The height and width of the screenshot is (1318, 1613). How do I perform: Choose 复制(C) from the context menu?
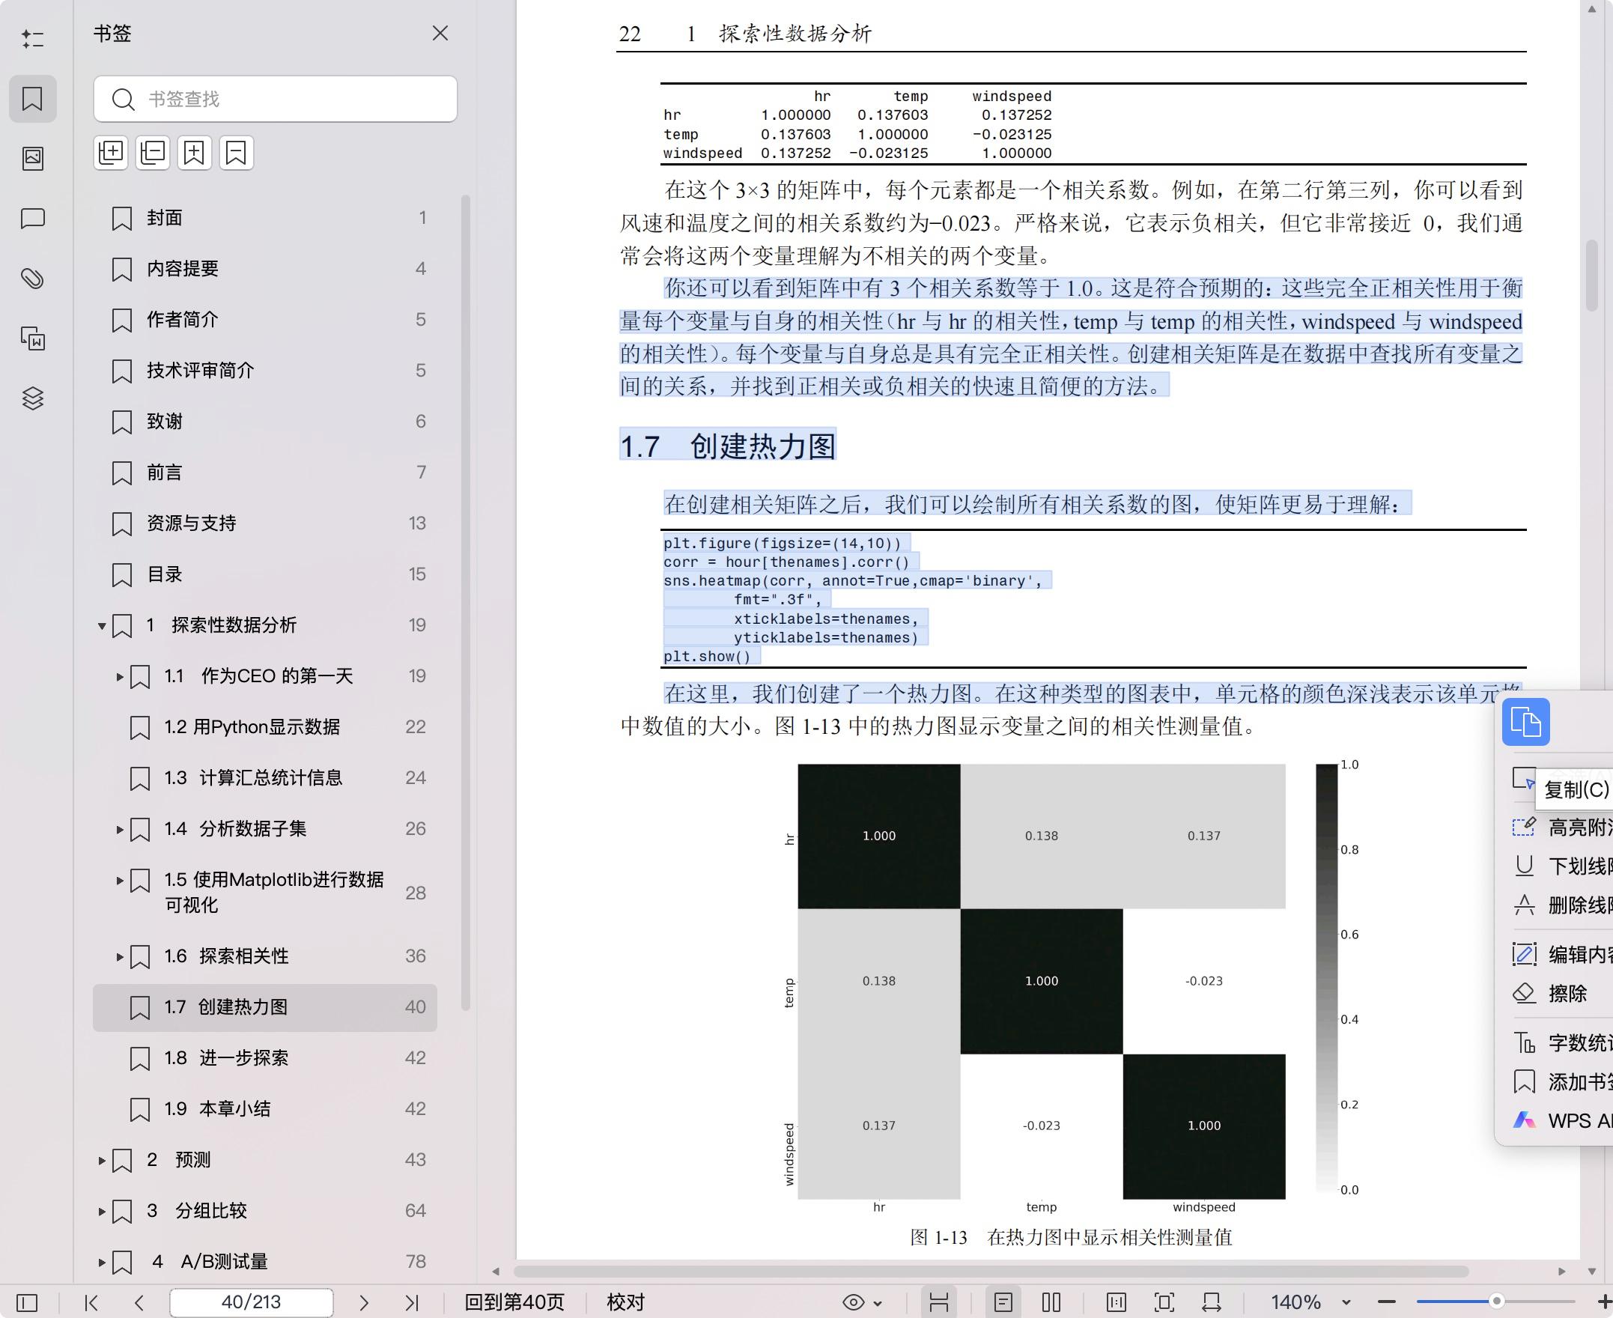1576,789
